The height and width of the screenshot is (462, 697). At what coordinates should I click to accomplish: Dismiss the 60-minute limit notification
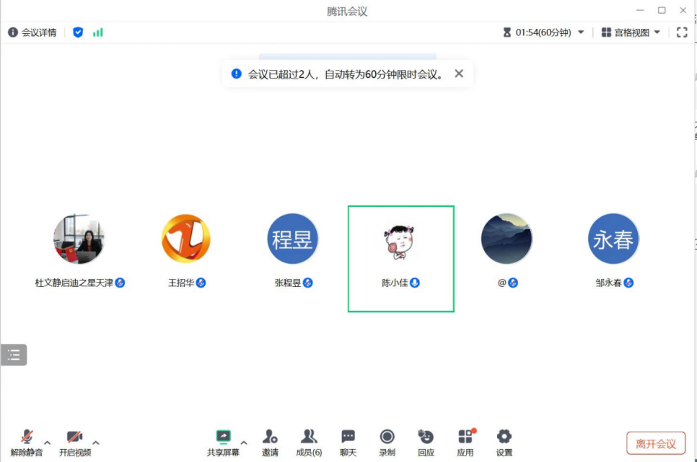coord(459,74)
